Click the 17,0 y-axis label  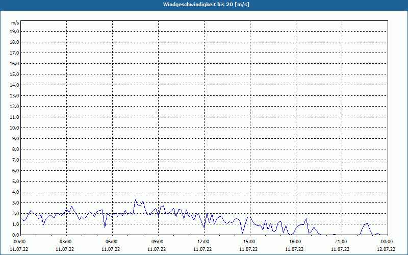[15, 53]
